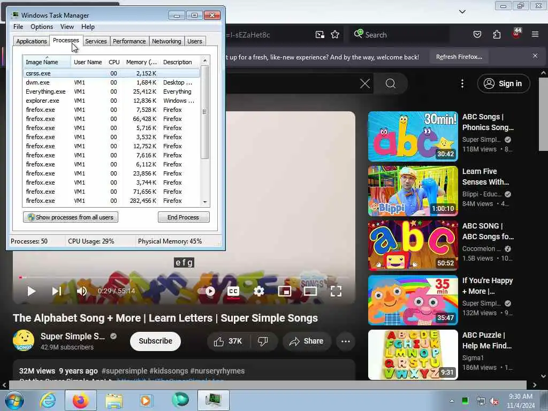Clear the YouTube search box
The height and width of the screenshot is (411, 548).
coord(365,83)
